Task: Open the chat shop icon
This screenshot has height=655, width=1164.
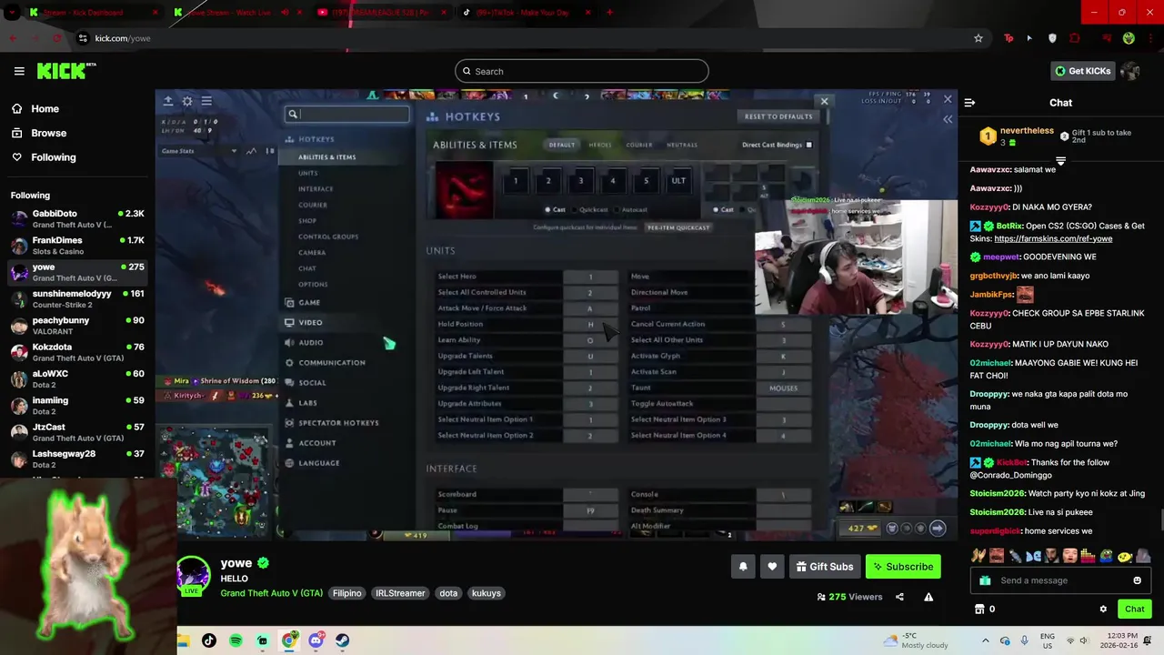Action: [979, 609]
